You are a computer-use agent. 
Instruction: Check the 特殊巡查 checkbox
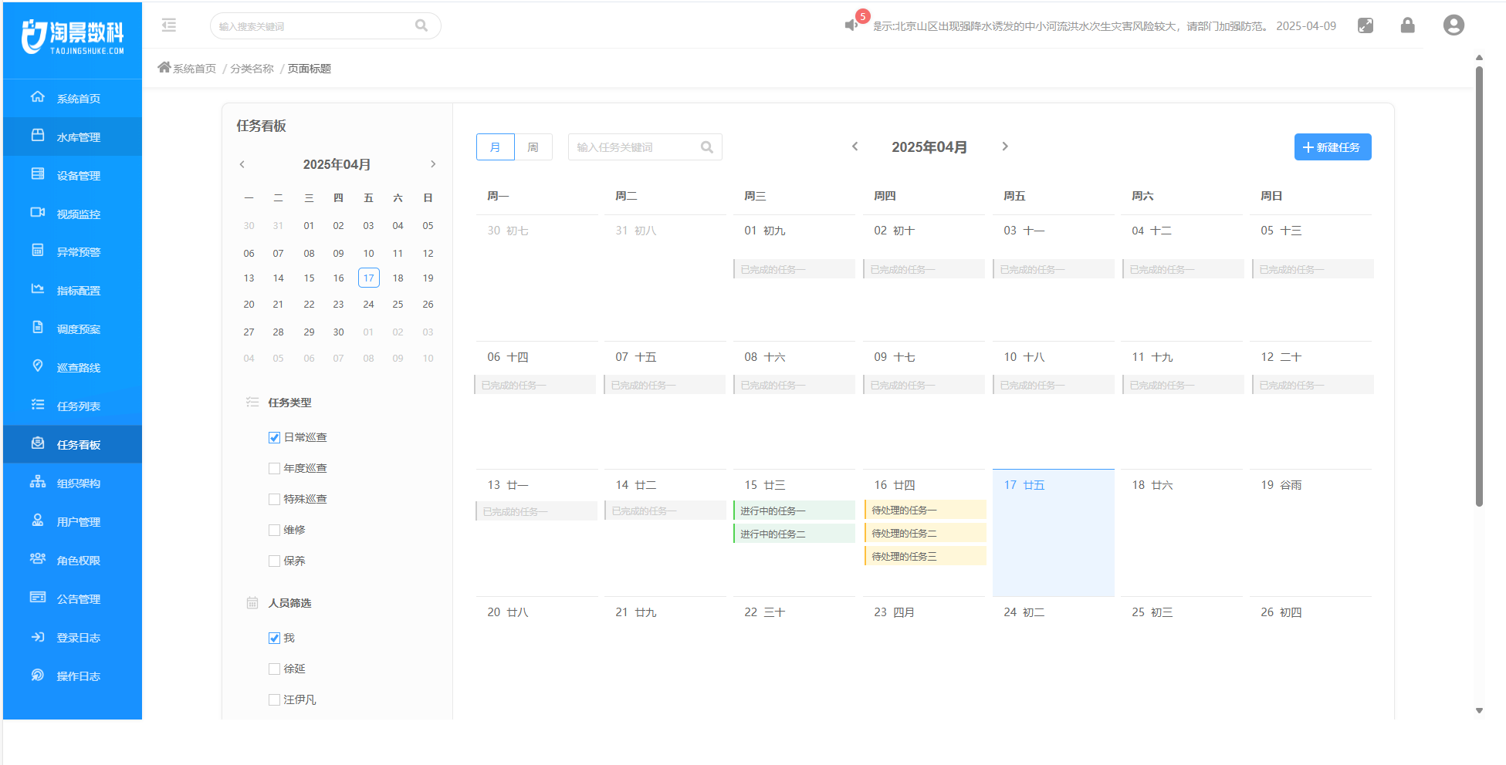click(274, 499)
